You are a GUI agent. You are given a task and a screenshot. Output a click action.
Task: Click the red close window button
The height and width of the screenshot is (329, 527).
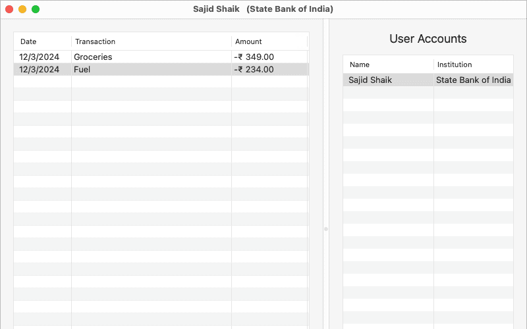pos(9,9)
